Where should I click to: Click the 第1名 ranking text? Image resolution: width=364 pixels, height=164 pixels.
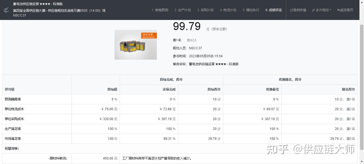(177, 40)
